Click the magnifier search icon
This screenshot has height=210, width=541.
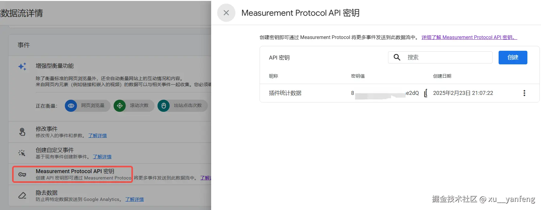point(397,57)
